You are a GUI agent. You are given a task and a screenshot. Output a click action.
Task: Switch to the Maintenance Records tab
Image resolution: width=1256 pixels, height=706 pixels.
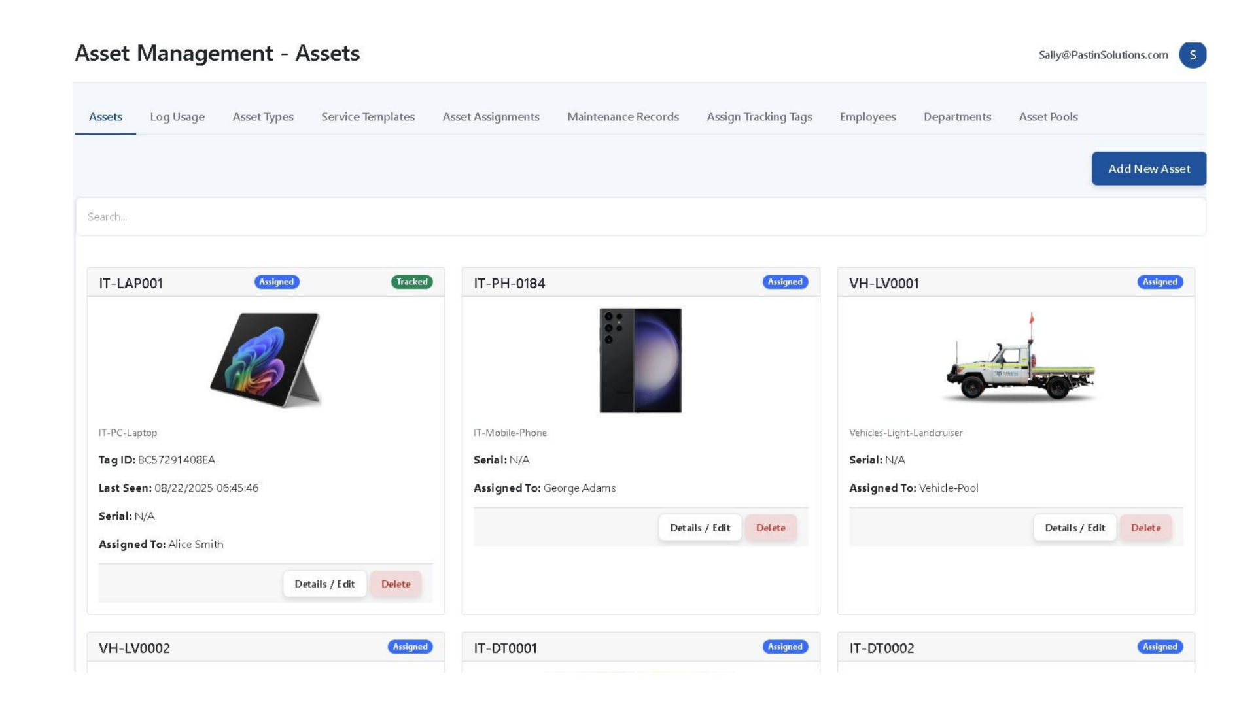click(623, 117)
